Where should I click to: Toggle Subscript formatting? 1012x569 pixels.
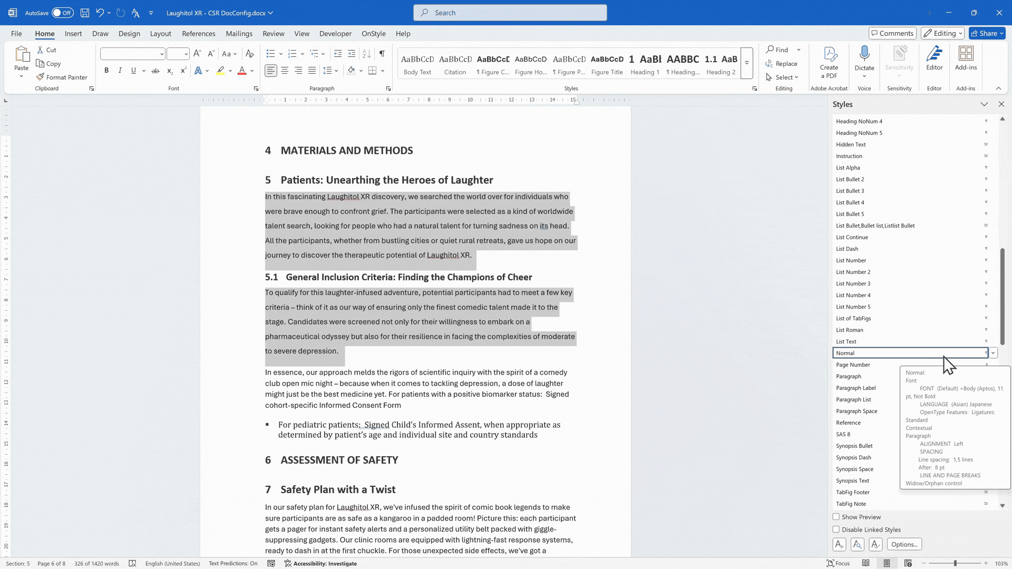(170, 71)
